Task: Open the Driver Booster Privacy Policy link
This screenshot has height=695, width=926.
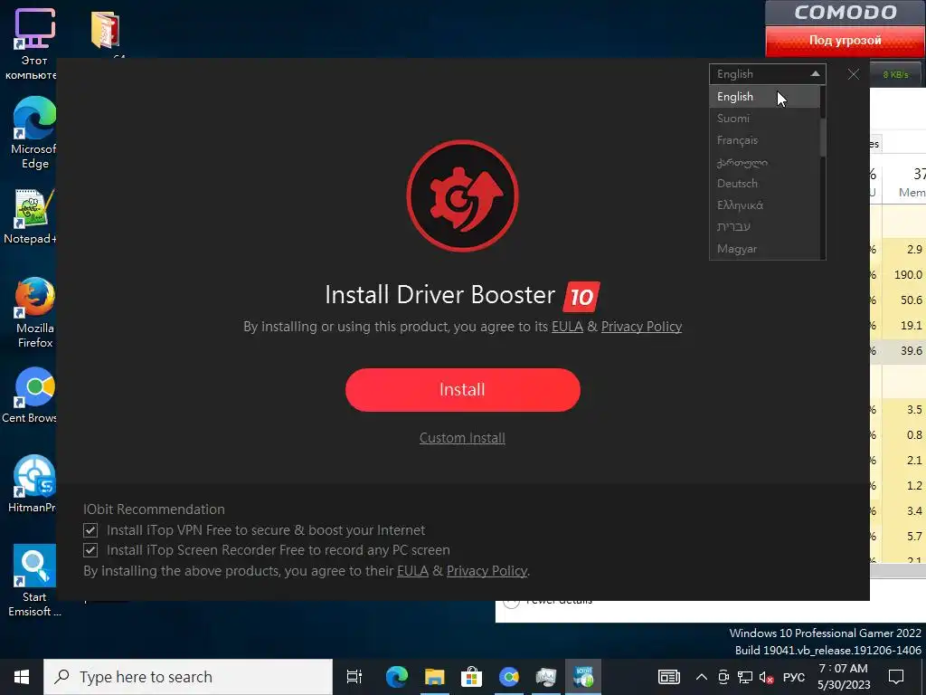Action: pos(641,326)
